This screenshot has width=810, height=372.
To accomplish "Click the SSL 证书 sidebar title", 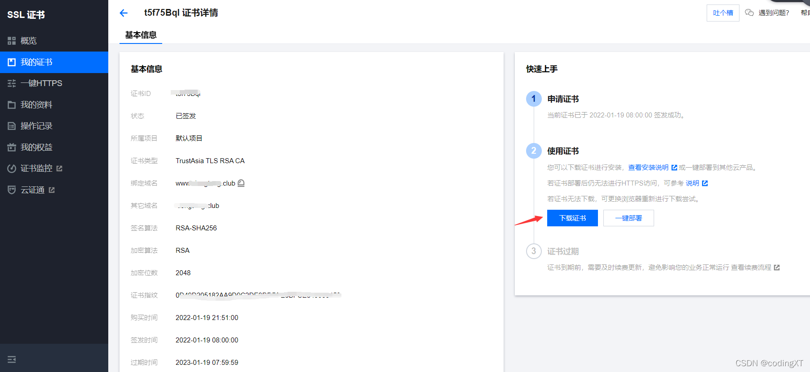I will tap(26, 15).
